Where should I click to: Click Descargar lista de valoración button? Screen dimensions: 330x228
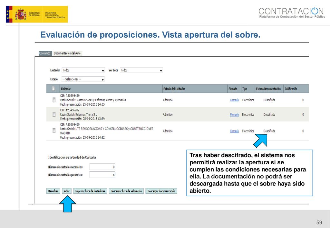(126, 191)
